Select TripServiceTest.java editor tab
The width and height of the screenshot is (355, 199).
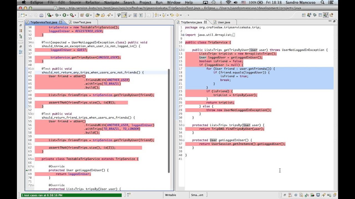[x=44, y=22]
